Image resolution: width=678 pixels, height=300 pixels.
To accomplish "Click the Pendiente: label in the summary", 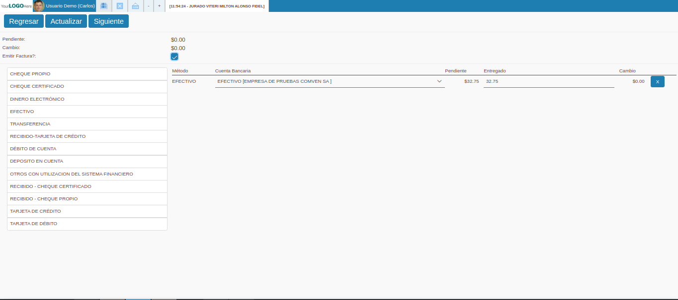I will tap(14, 39).
